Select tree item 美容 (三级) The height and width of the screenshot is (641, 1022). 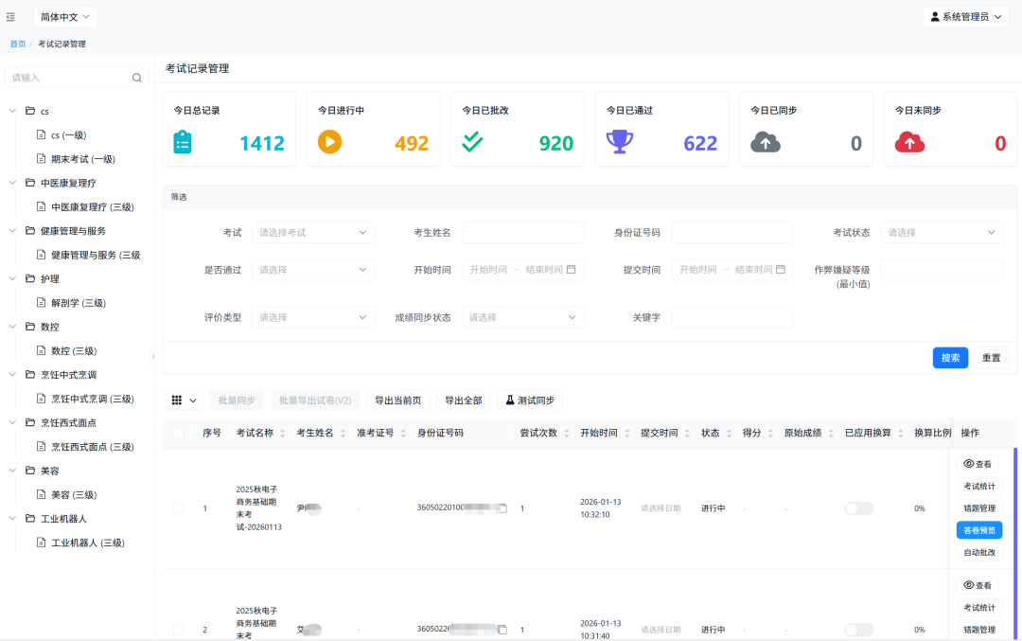pyautogui.click(x=74, y=494)
